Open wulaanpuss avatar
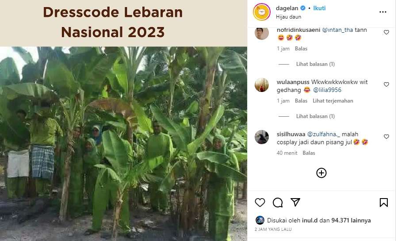The image size is (409, 241). click(262, 85)
